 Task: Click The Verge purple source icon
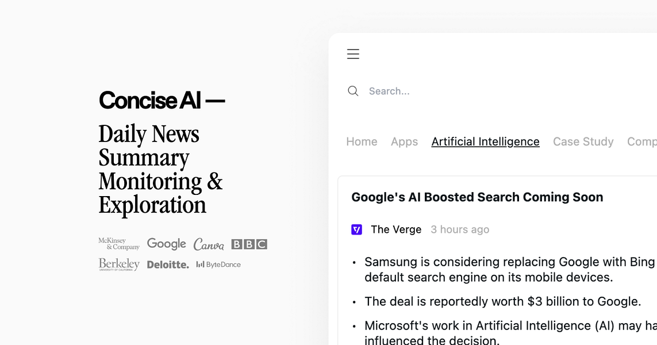click(x=356, y=229)
